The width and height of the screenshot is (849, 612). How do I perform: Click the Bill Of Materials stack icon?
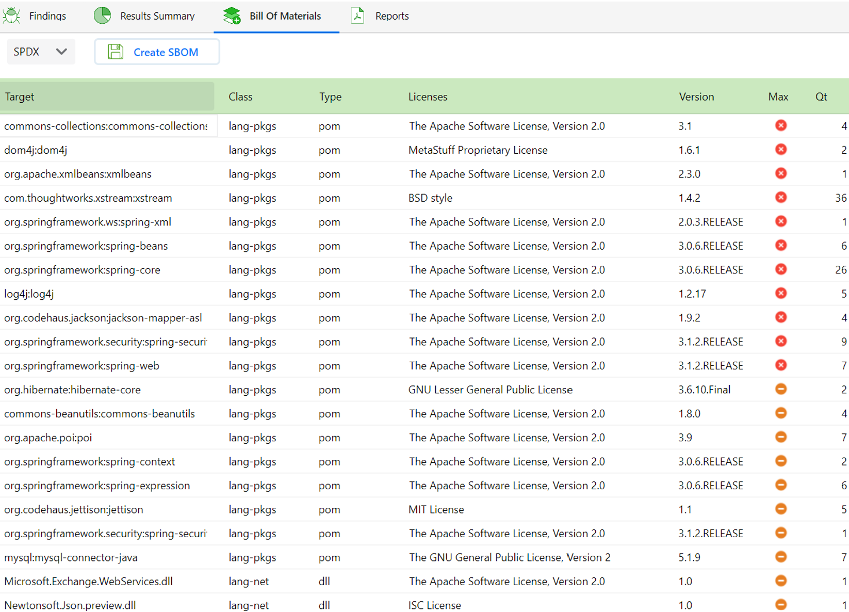coord(232,16)
